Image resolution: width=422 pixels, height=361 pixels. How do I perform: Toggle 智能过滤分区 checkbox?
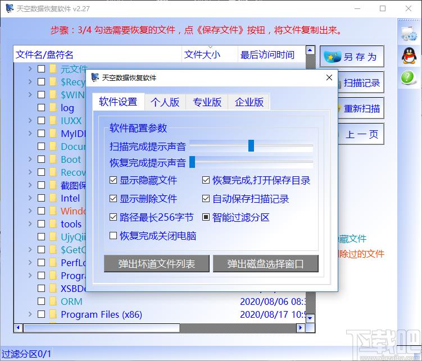tap(206, 217)
